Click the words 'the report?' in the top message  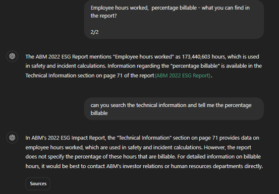click(103, 16)
